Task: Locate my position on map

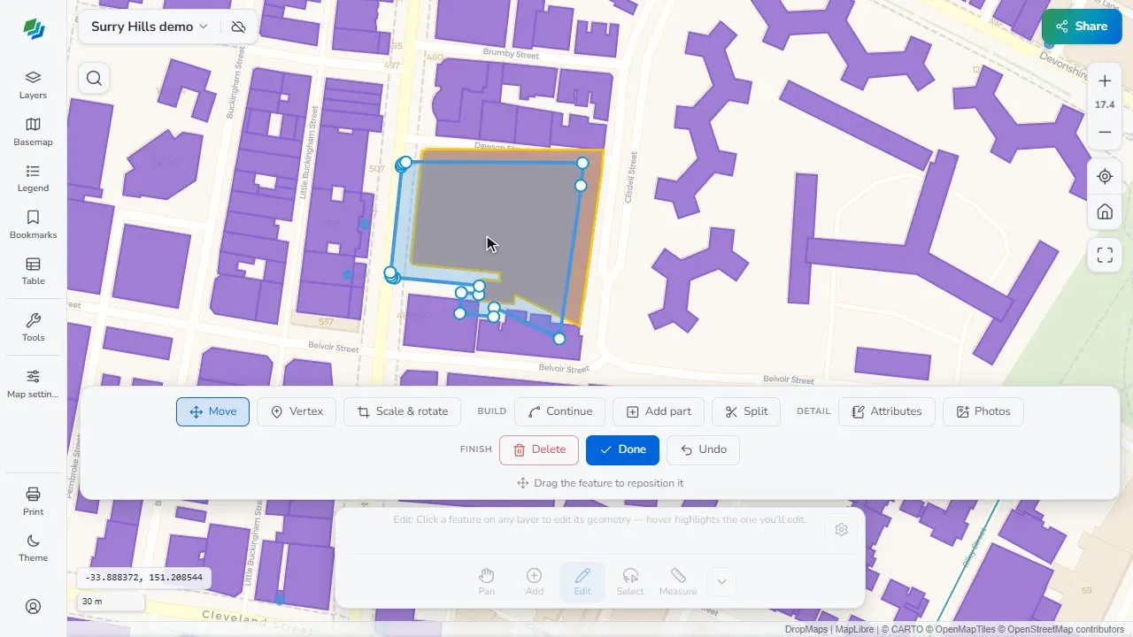Action: pyautogui.click(x=1105, y=176)
